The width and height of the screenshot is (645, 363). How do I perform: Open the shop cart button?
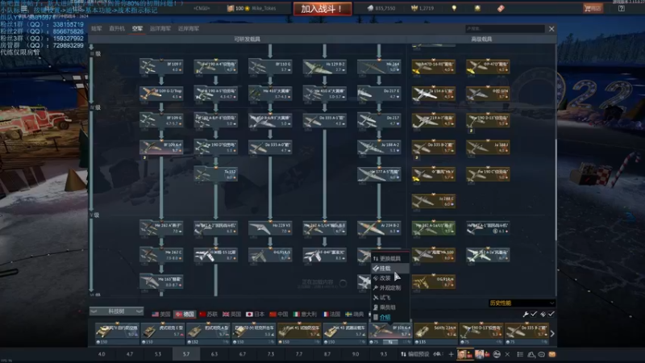[x=593, y=8]
